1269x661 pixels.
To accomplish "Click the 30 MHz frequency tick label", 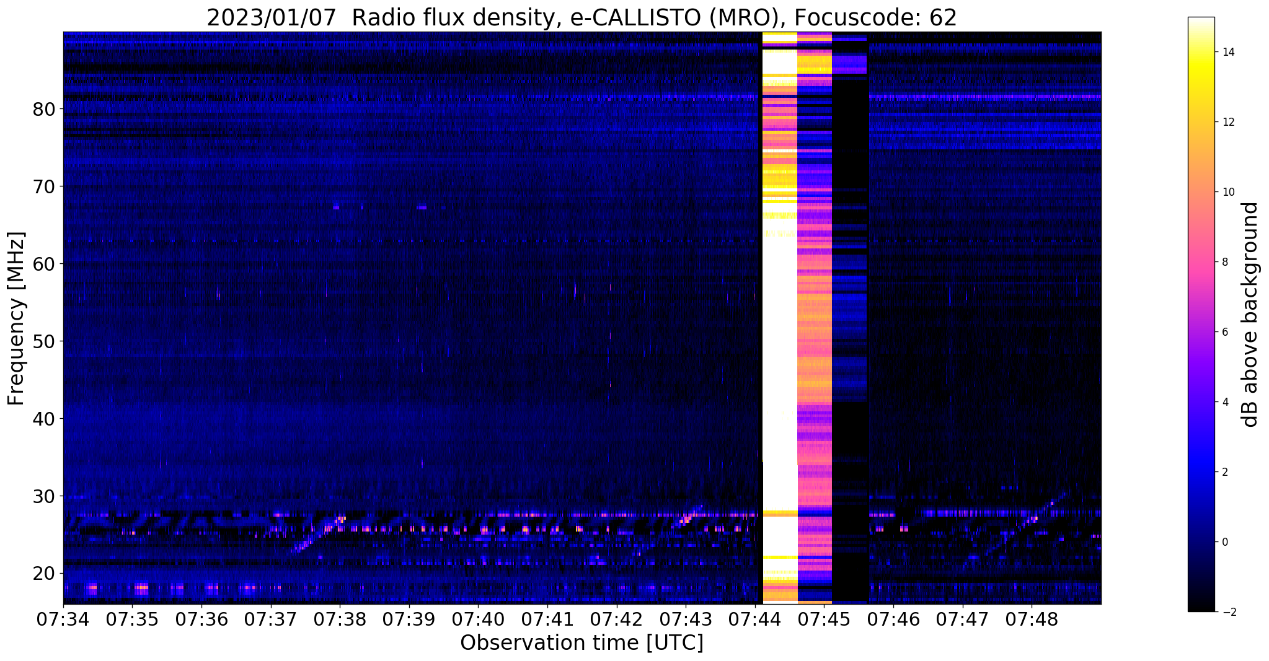I will [x=43, y=496].
